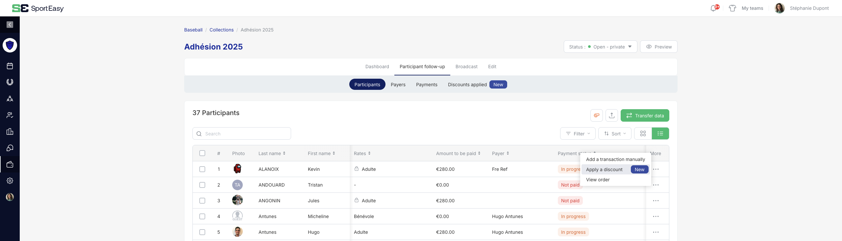
Task: Open the wallet icon in sidebar
Action: pyautogui.click(x=10, y=164)
